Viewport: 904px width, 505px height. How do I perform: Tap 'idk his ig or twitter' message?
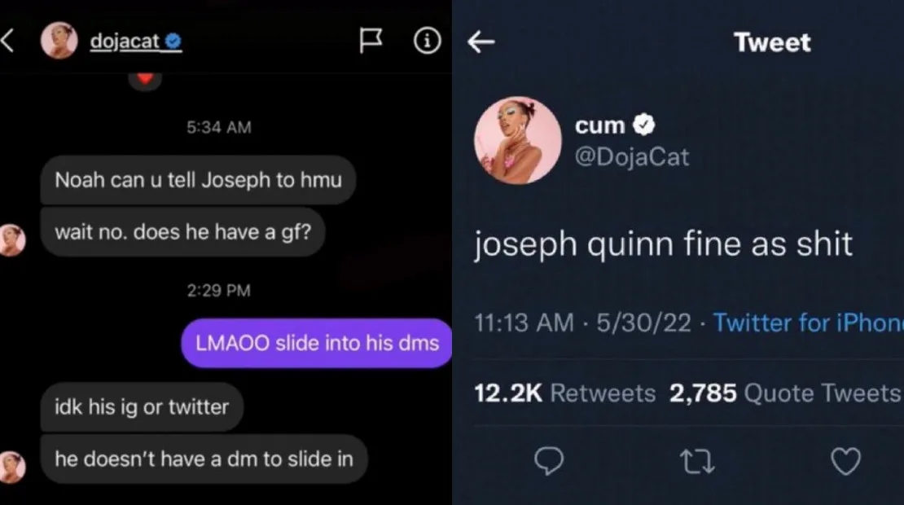[142, 406]
